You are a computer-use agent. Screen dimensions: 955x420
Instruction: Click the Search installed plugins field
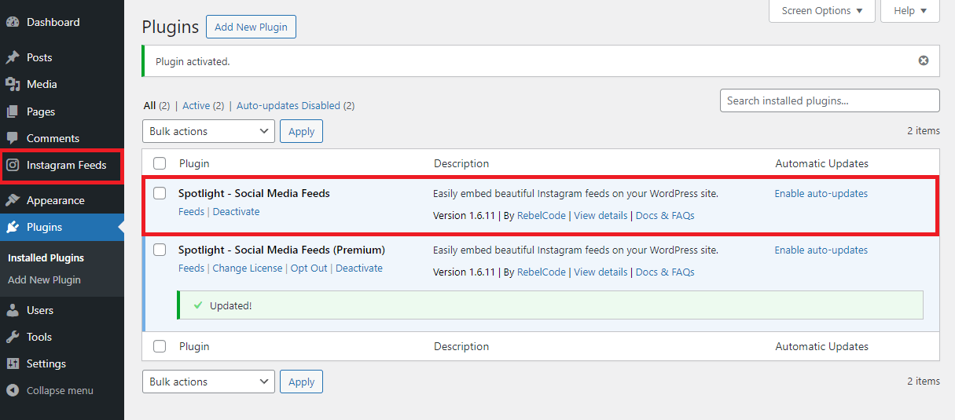point(829,100)
